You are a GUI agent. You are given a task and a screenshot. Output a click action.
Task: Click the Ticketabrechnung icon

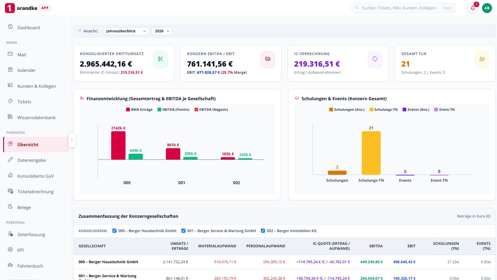pyautogui.click(x=10, y=191)
